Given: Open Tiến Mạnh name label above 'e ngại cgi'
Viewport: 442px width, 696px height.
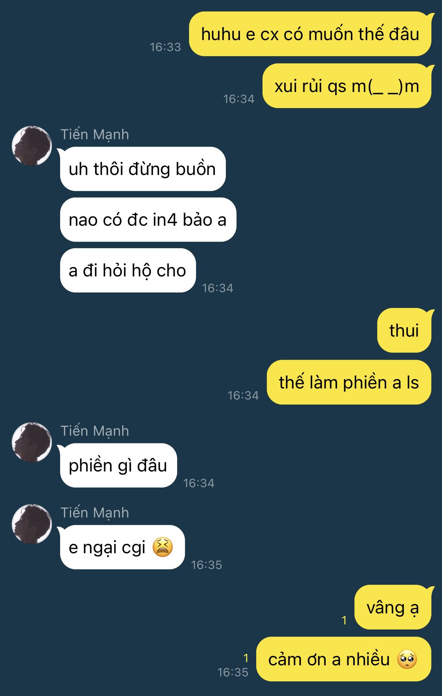Looking at the screenshot, I should pos(95,513).
